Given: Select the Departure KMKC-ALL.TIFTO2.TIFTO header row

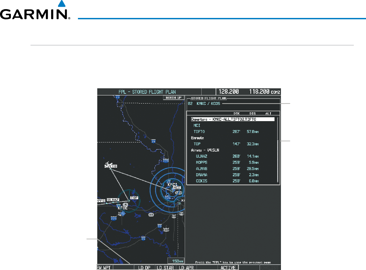Looking at the screenshot, I should [232, 119].
